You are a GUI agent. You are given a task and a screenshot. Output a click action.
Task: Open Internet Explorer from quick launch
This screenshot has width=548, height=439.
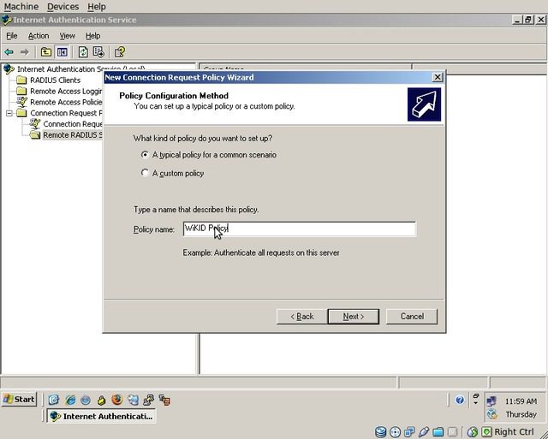click(x=70, y=400)
